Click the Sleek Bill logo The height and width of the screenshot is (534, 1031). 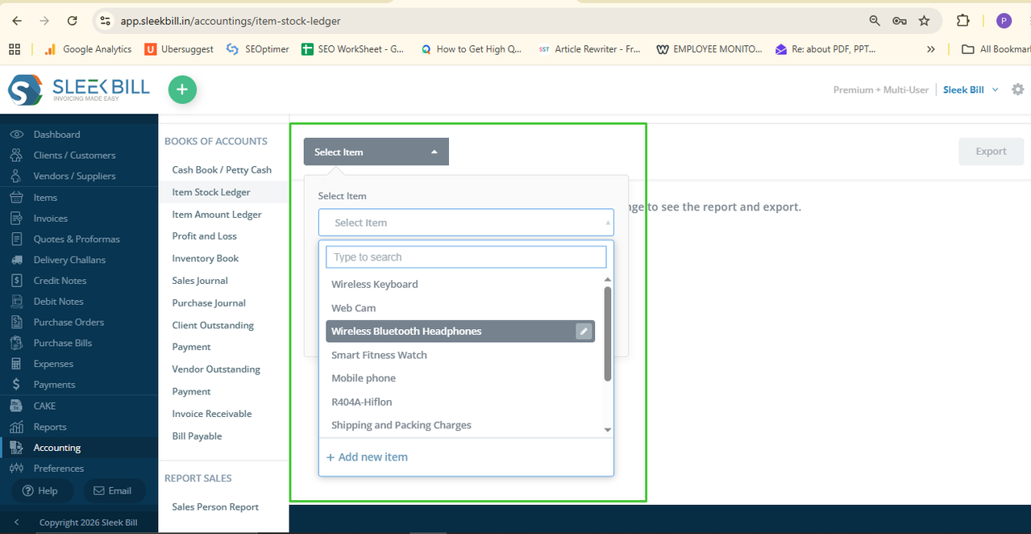79,90
